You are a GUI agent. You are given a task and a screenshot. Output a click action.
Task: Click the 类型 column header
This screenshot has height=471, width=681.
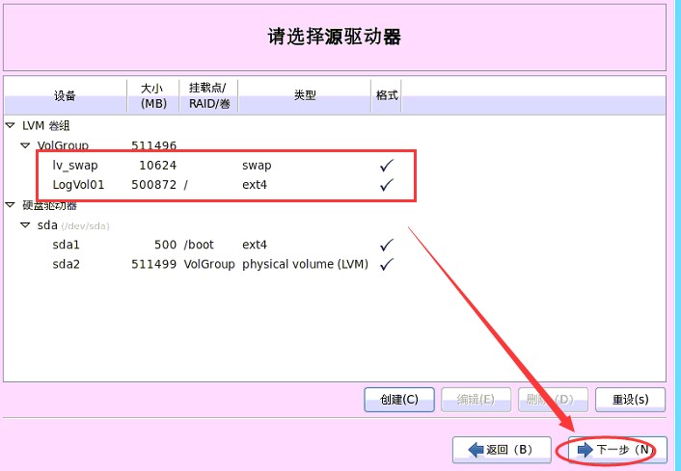[x=305, y=96]
